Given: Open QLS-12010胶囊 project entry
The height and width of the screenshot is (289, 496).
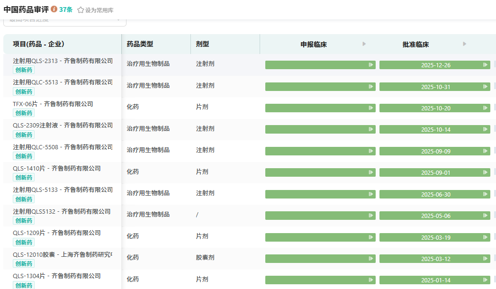Looking at the screenshot, I should 63,254.
